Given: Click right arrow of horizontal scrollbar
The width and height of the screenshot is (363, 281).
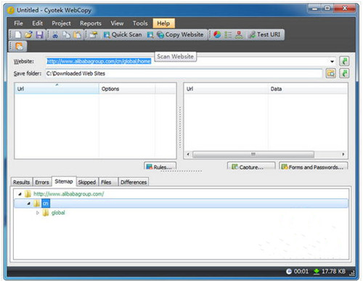Looking at the screenshot, I should click(x=343, y=154).
